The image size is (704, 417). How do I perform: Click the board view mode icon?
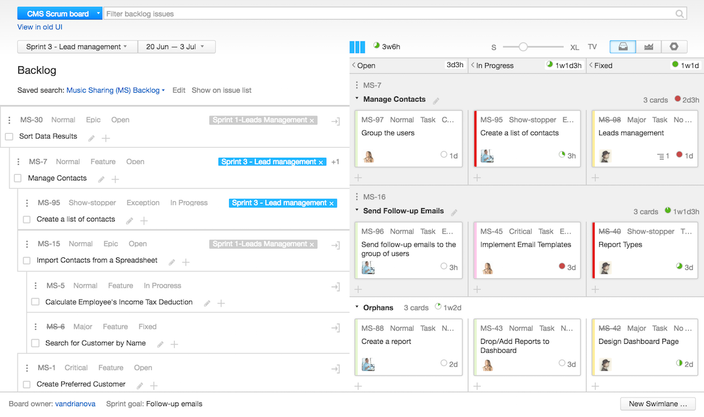coord(623,47)
